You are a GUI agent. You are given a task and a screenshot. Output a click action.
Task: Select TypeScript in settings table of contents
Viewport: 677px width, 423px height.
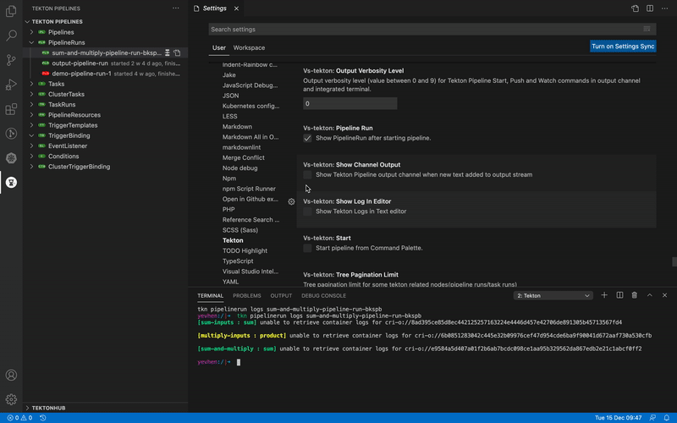coord(238,261)
